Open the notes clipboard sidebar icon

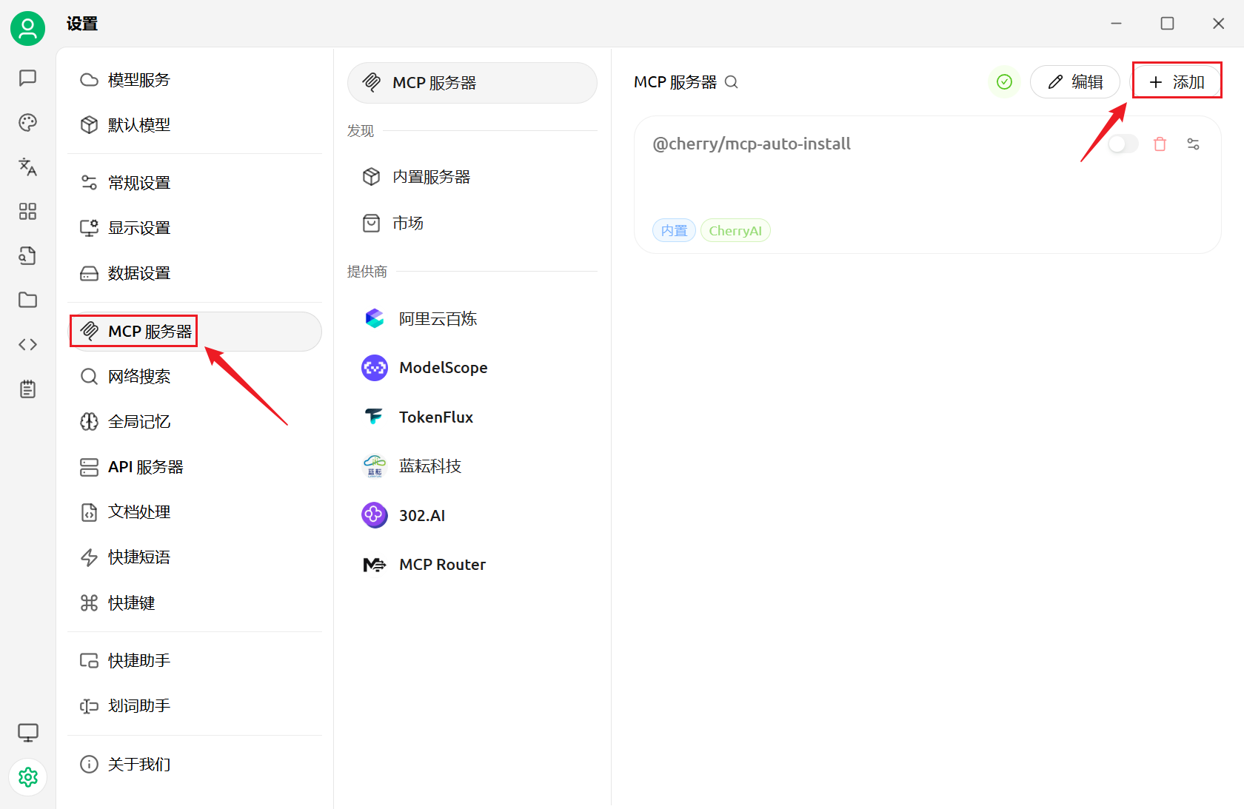[27, 389]
